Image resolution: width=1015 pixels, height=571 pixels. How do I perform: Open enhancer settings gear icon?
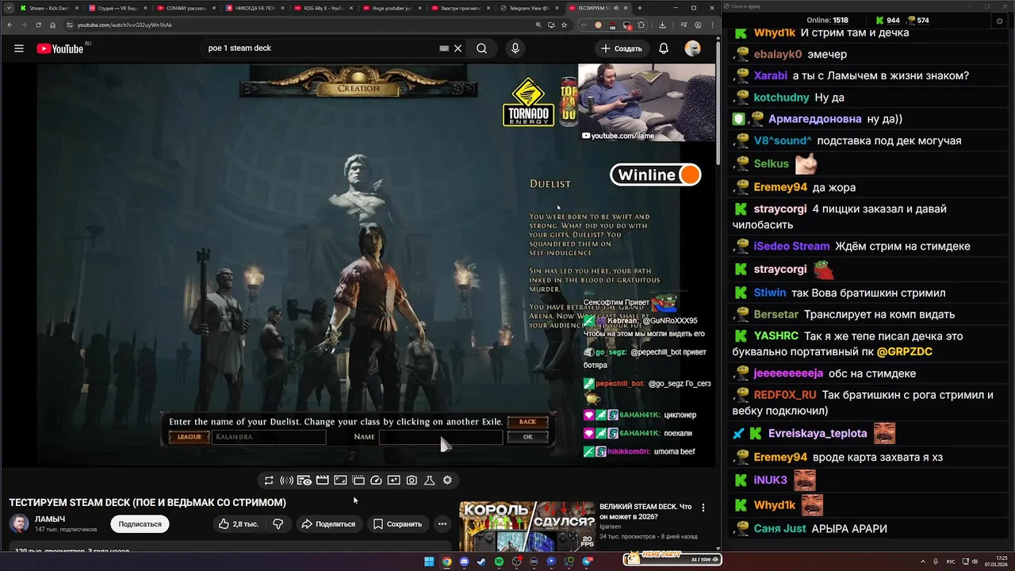pyautogui.click(x=447, y=480)
